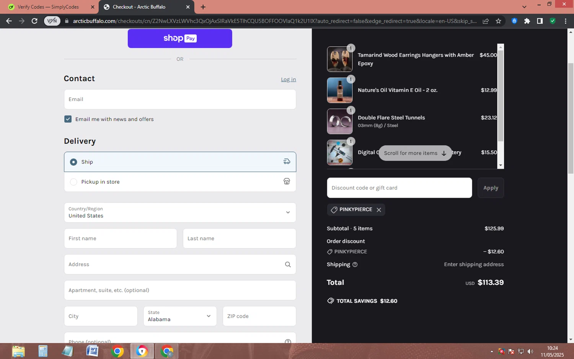Open the tab search chevron
The image size is (574, 359).
pyautogui.click(x=524, y=7)
